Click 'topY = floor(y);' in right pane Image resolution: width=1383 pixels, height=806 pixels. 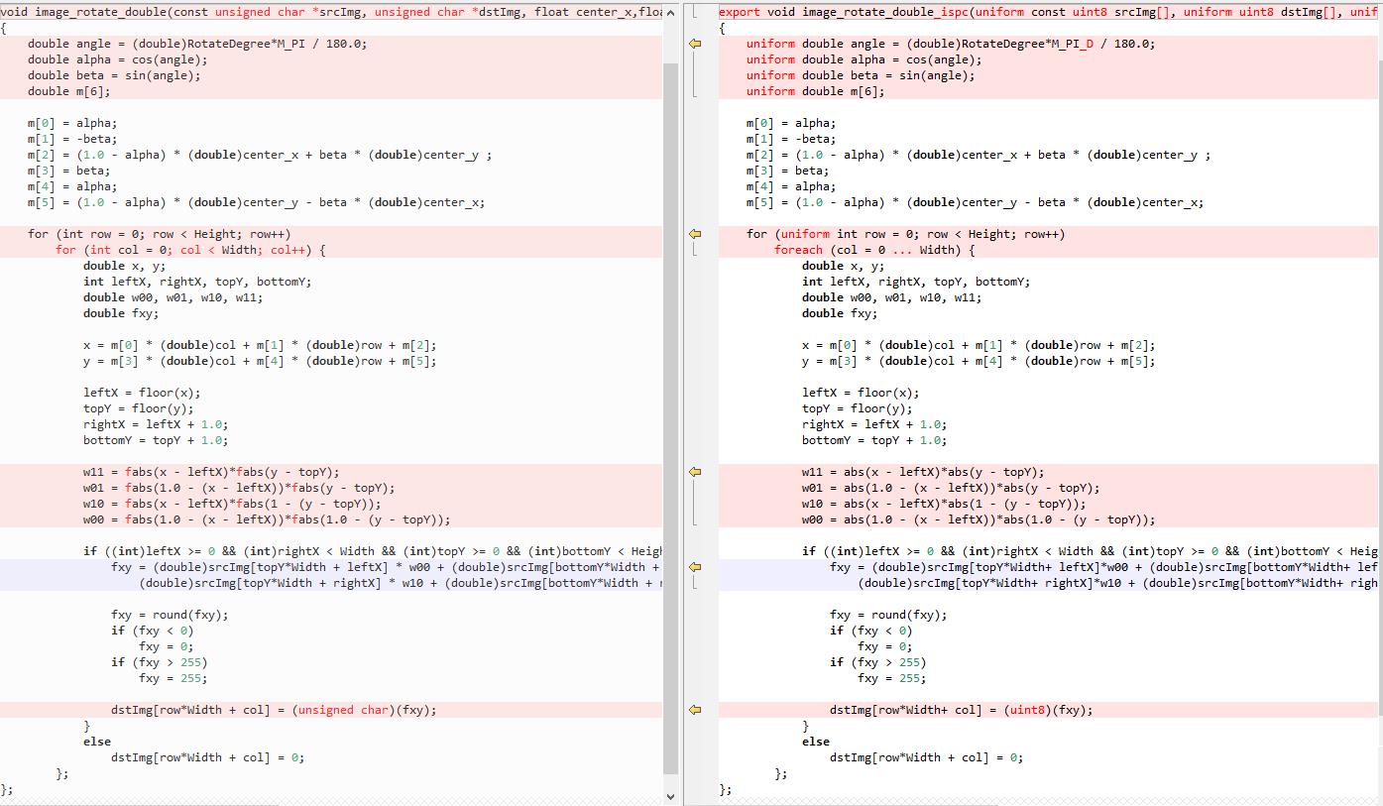(858, 408)
